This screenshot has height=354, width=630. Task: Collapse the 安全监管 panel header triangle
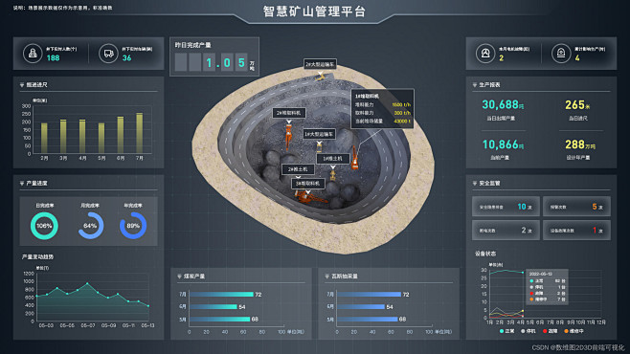pos(475,184)
